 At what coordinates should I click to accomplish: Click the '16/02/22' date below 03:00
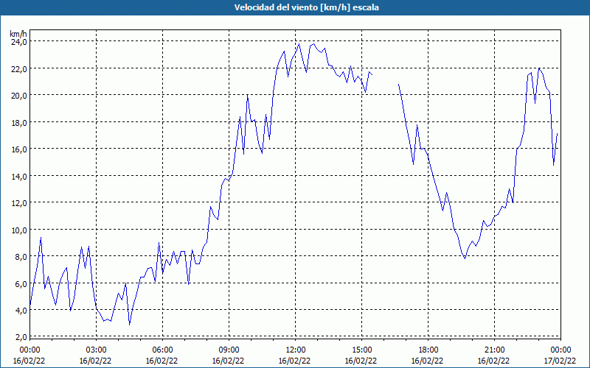pyautogui.click(x=97, y=361)
